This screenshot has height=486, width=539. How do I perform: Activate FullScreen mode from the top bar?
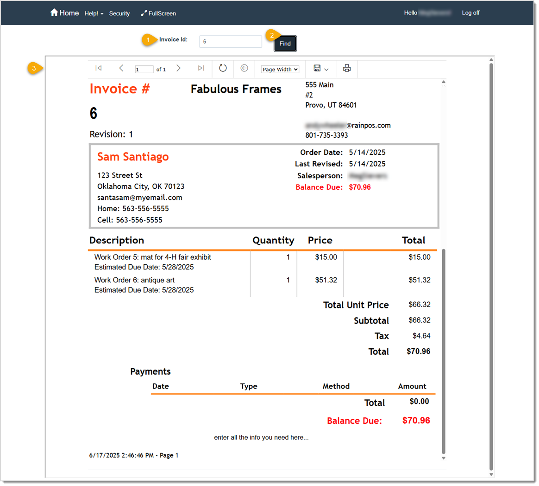158,13
